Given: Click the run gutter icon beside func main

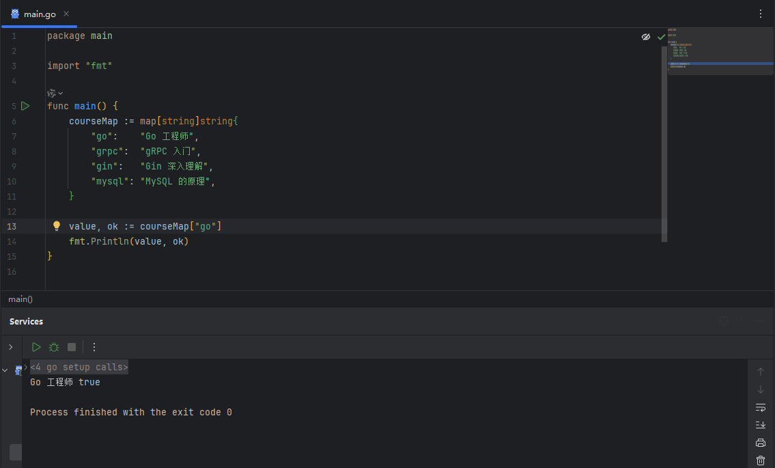Looking at the screenshot, I should click(25, 106).
